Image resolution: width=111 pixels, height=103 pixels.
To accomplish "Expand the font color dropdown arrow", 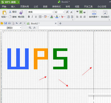I will click(x=59, y=17).
